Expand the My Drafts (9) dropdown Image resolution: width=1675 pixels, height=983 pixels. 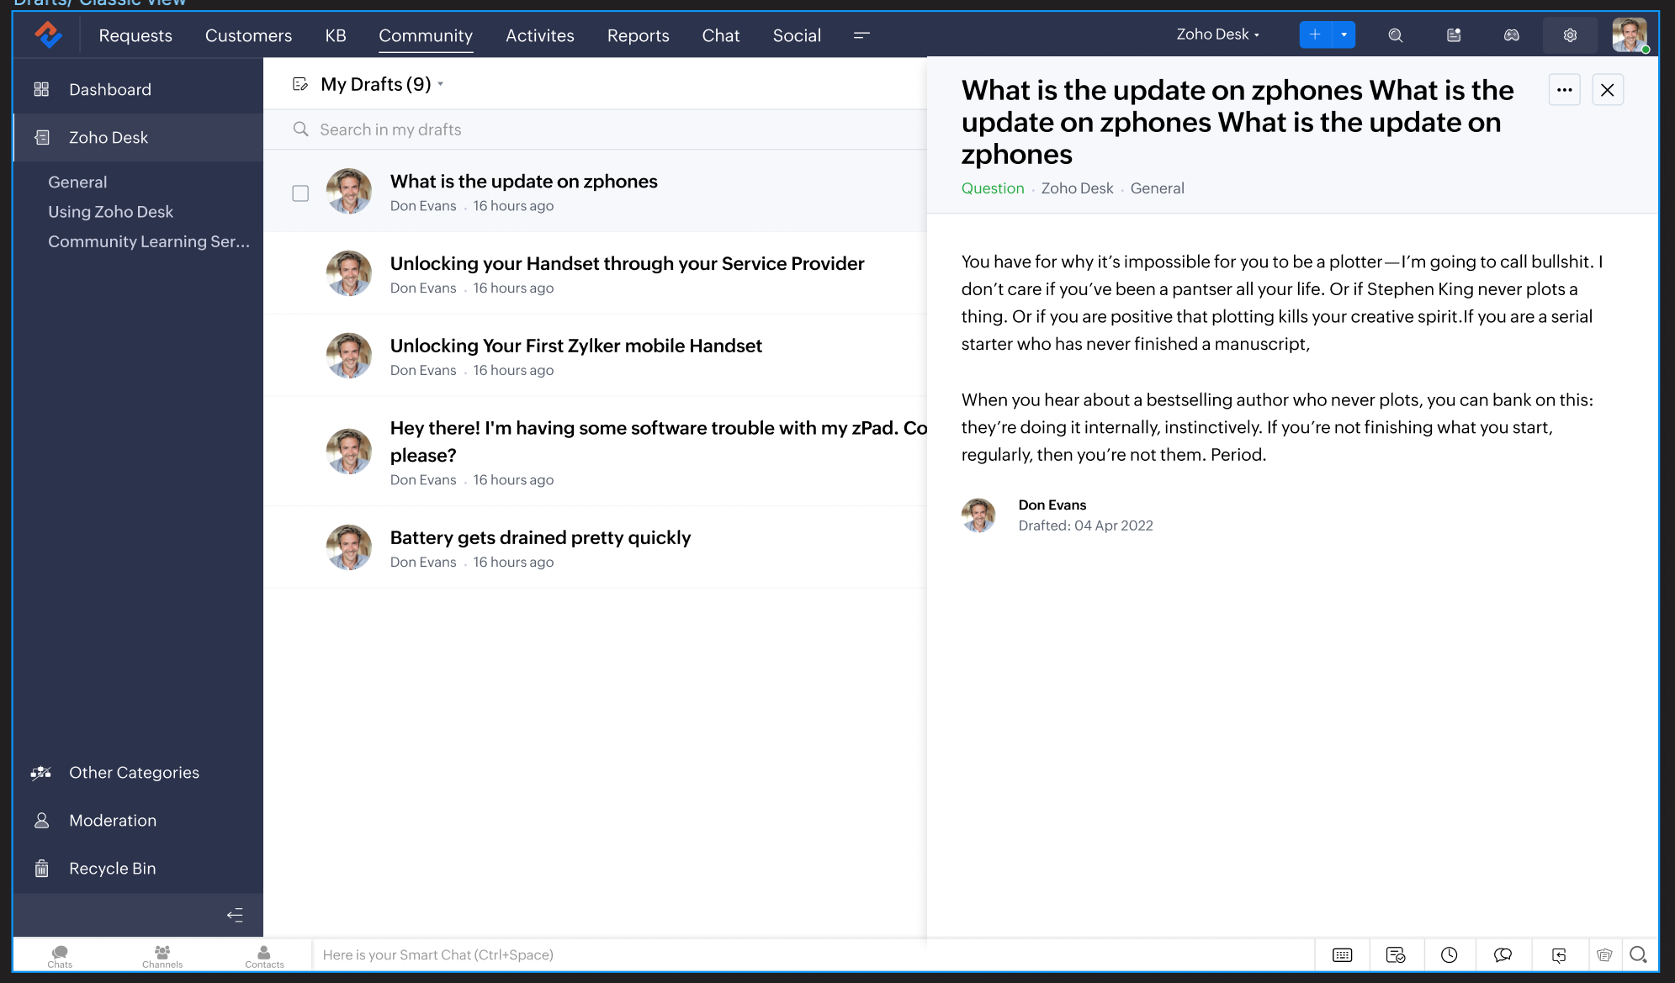coord(440,84)
